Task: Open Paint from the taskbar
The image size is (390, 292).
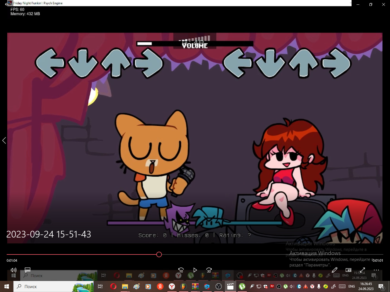Action: (x=136, y=286)
